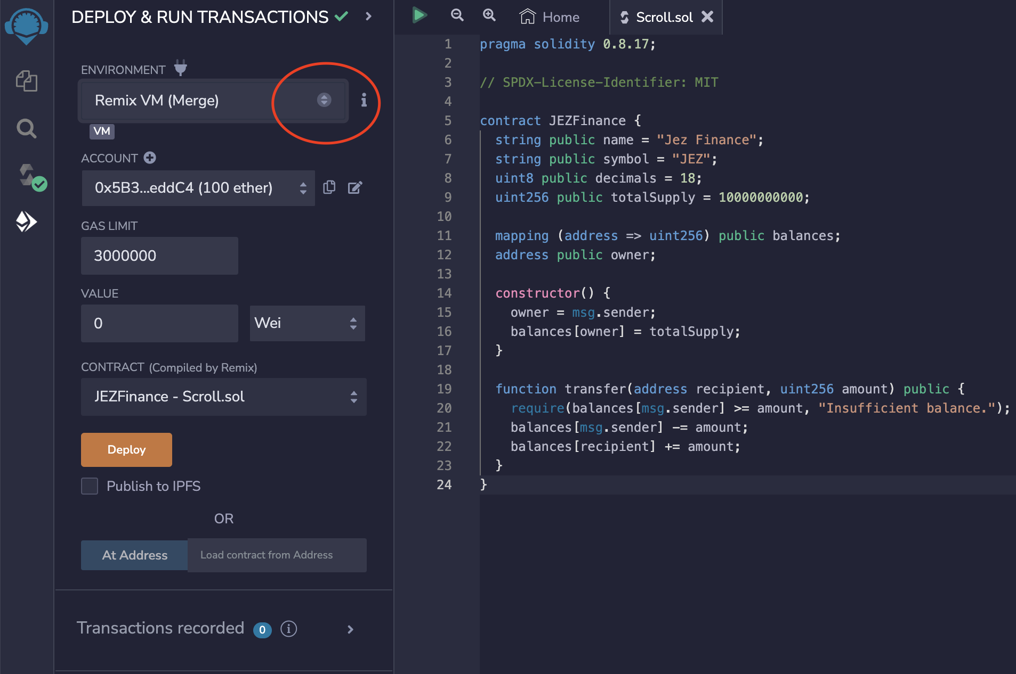Click the pragma solidity 0.8.17 line
Viewport: 1016px width, 674px height.
(x=568, y=44)
